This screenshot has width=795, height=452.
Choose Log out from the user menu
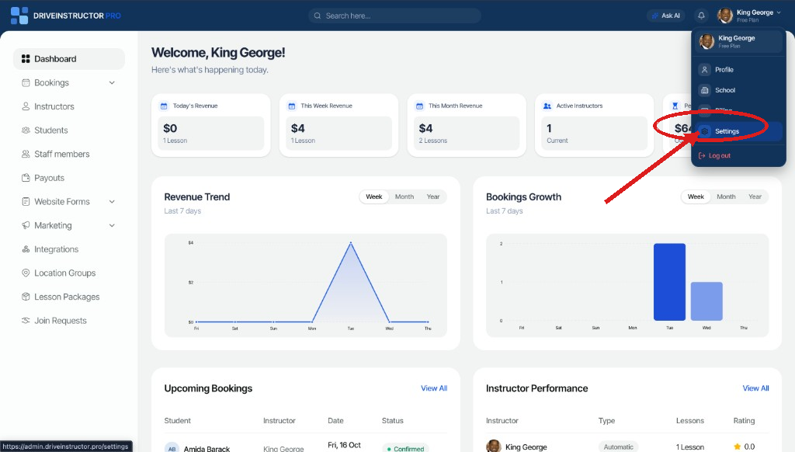[x=739, y=156]
